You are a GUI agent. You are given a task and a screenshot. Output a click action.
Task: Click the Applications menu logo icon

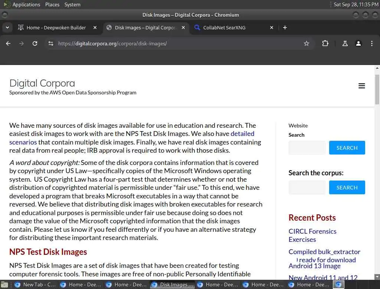(7, 4)
